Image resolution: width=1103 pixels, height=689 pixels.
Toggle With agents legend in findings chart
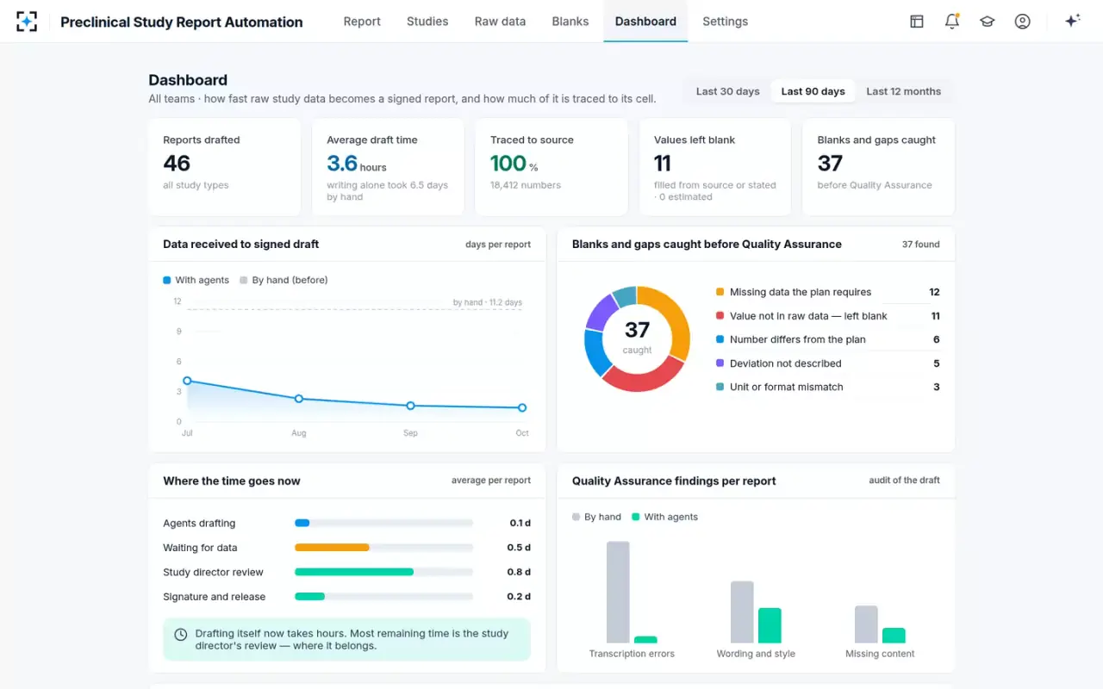pyautogui.click(x=664, y=517)
